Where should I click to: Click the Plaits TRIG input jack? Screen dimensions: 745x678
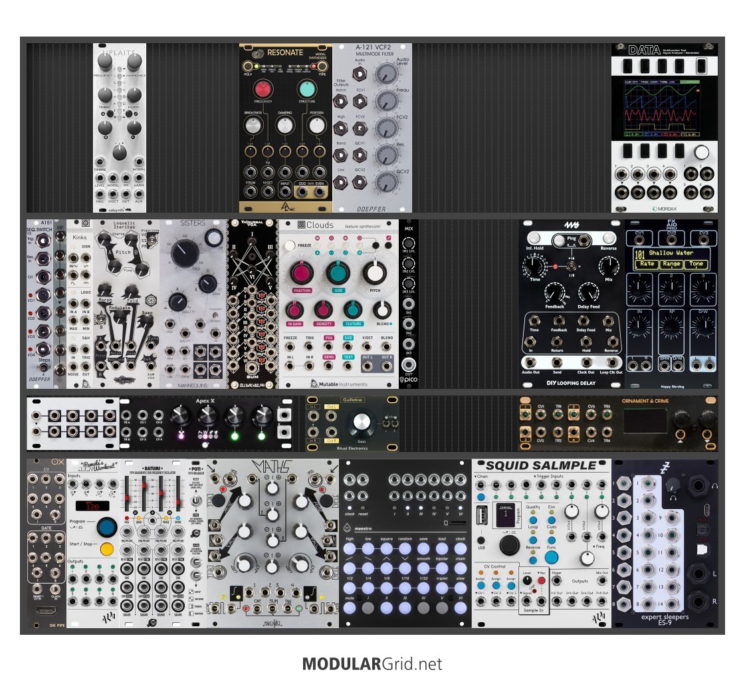tap(100, 194)
